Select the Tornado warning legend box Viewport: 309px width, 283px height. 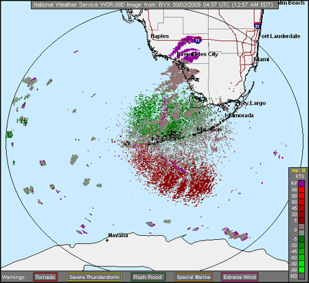(45, 277)
